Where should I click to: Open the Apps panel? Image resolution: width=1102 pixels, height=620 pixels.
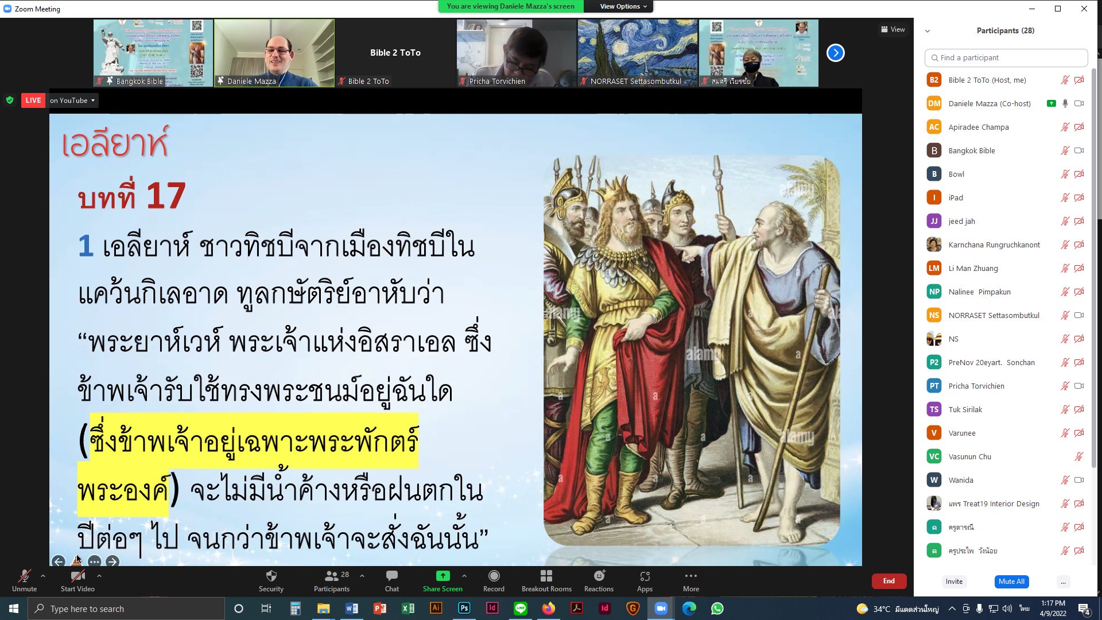pyautogui.click(x=645, y=580)
